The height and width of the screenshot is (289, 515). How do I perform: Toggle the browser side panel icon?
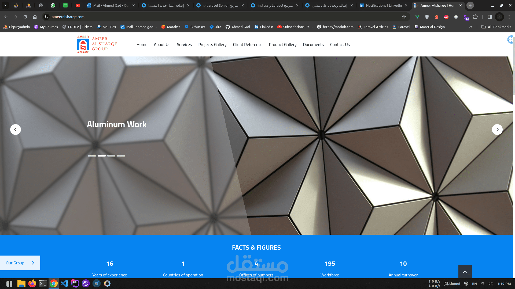pyautogui.click(x=490, y=17)
